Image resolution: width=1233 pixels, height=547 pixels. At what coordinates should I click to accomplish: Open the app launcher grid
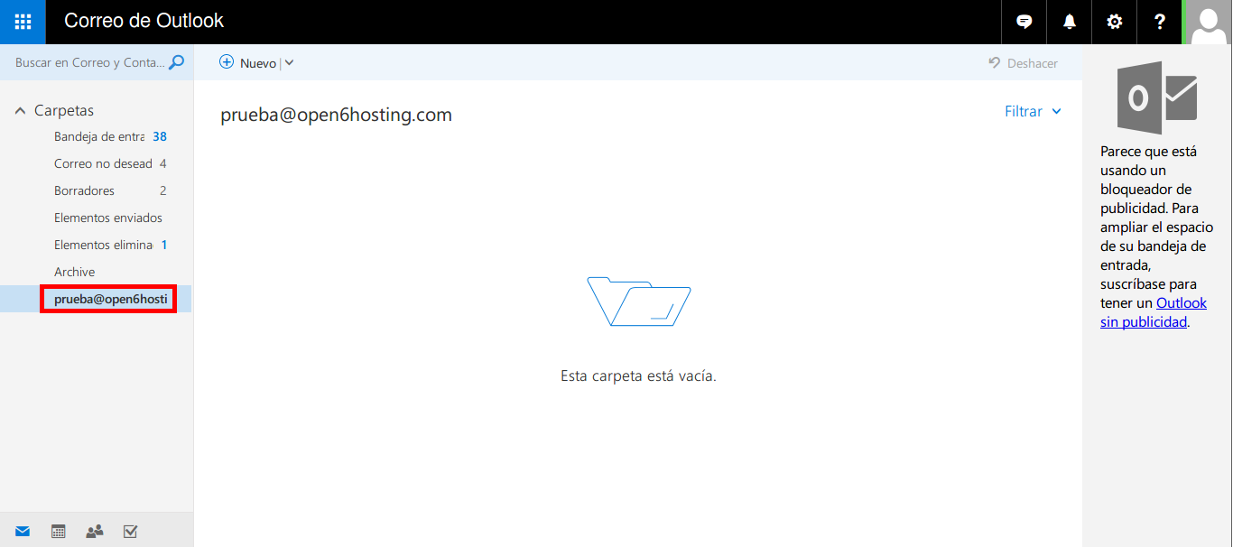(x=23, y=22)
